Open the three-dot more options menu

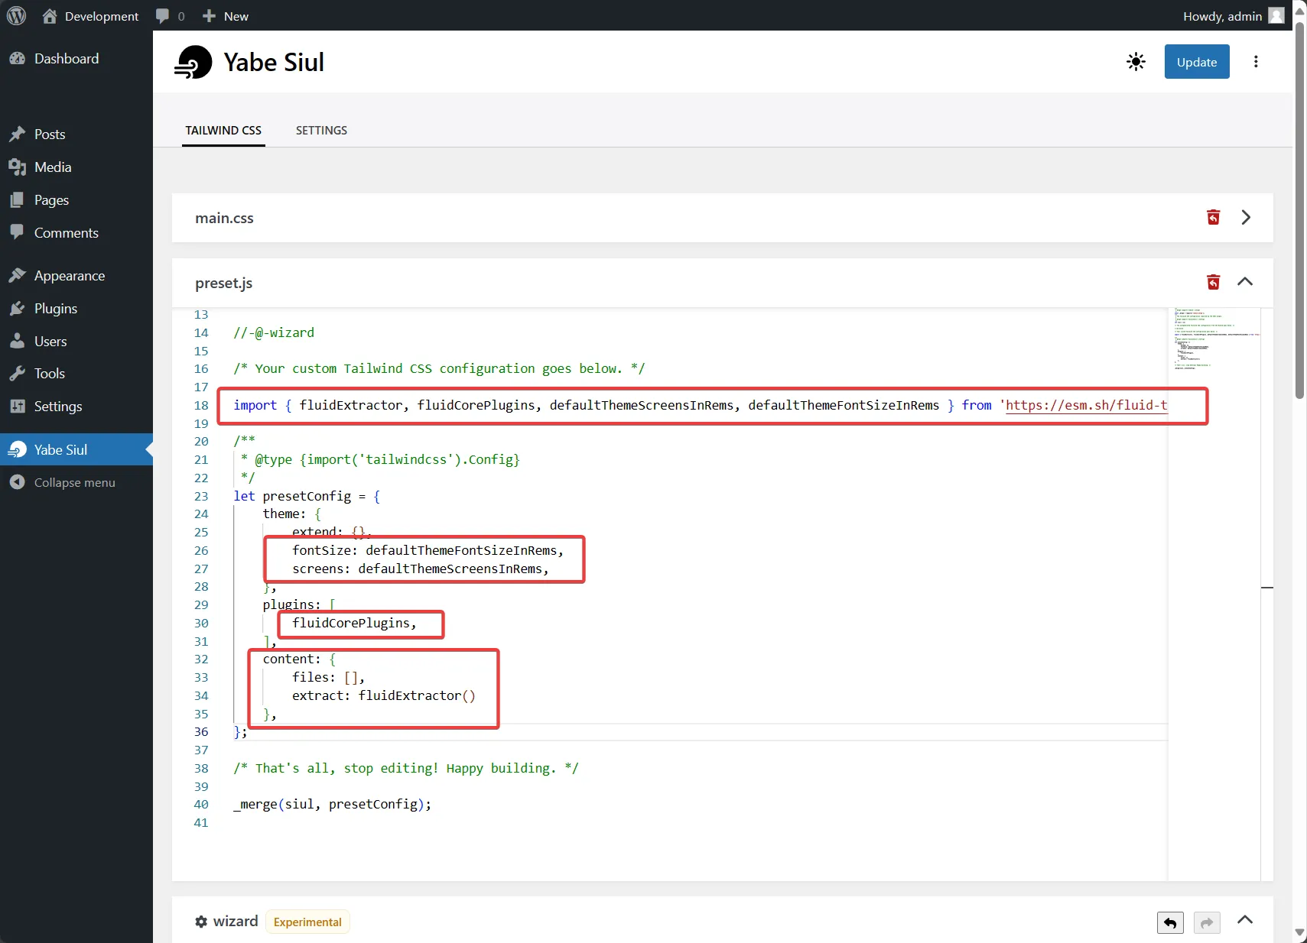(x=1256, y=62)
